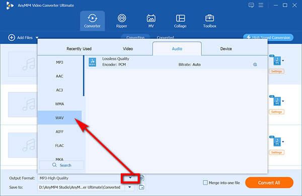302x196 pixels.
Task: Click the format list scrollbar
Action: coord(84,76)
